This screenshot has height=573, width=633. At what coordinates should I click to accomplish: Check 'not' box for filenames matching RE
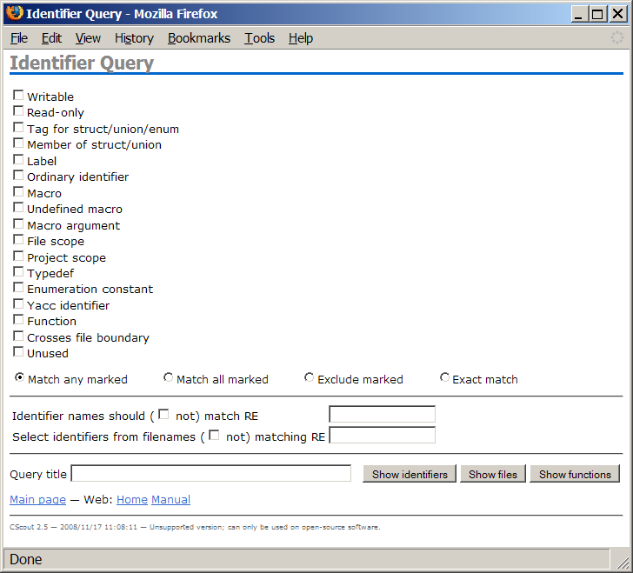click(x=214, y=436)
